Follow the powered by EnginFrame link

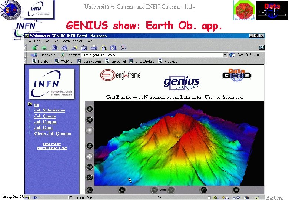52,146
